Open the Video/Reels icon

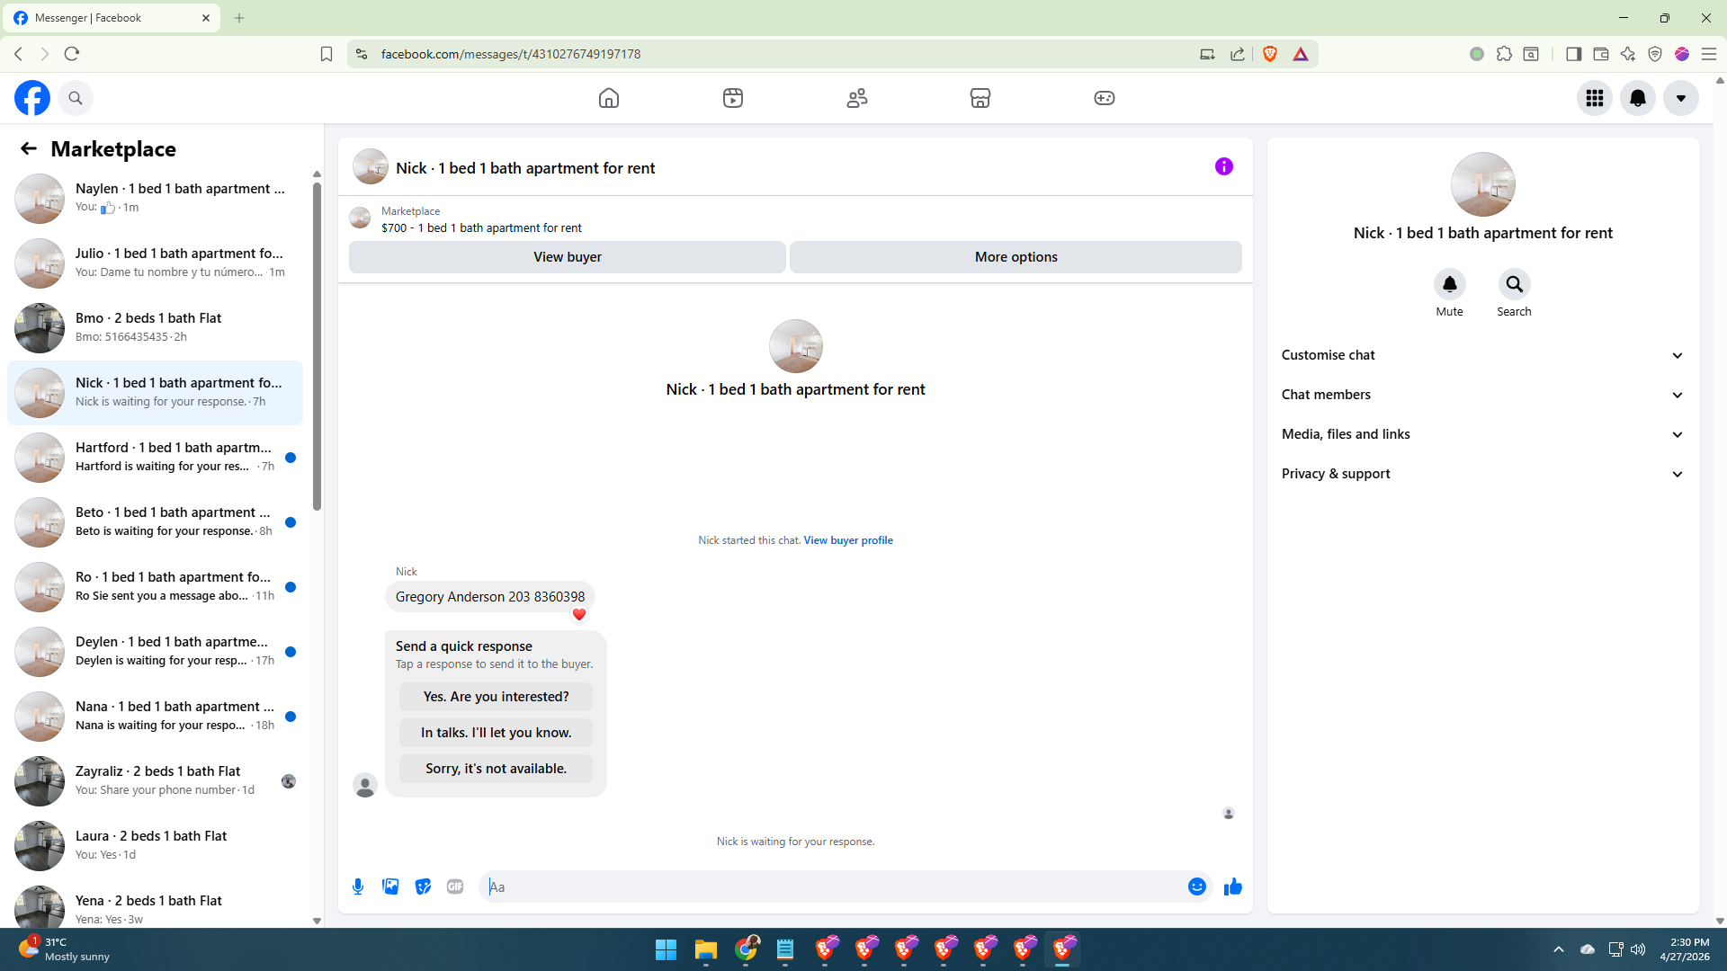(733, 98)
